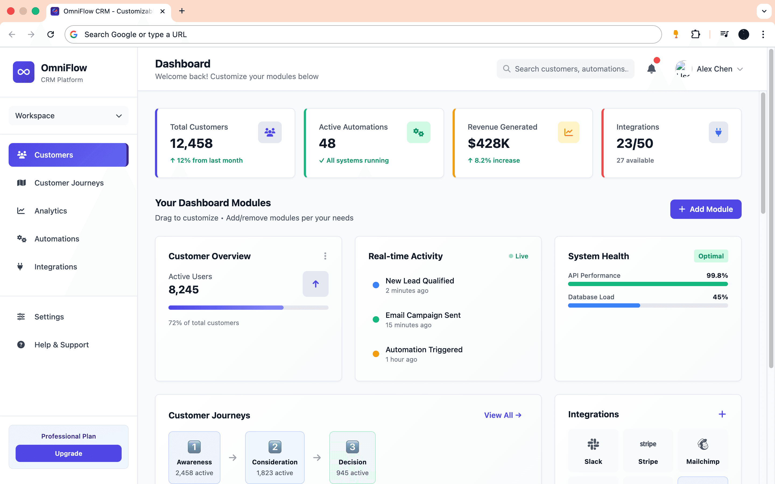This screenshot has height=484, width=775.
Task: Click the Active Users up-arrow icon
Action: click(315, 284)
